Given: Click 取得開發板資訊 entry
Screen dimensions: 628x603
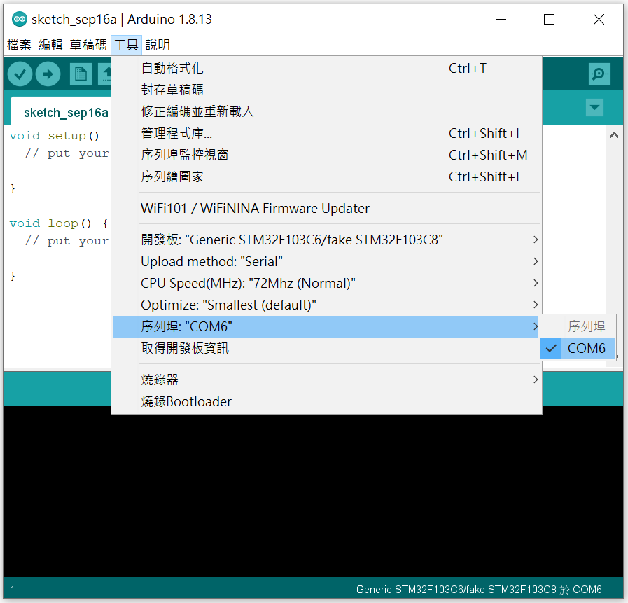Looking at the screenshot, I should tap(326, 348).
